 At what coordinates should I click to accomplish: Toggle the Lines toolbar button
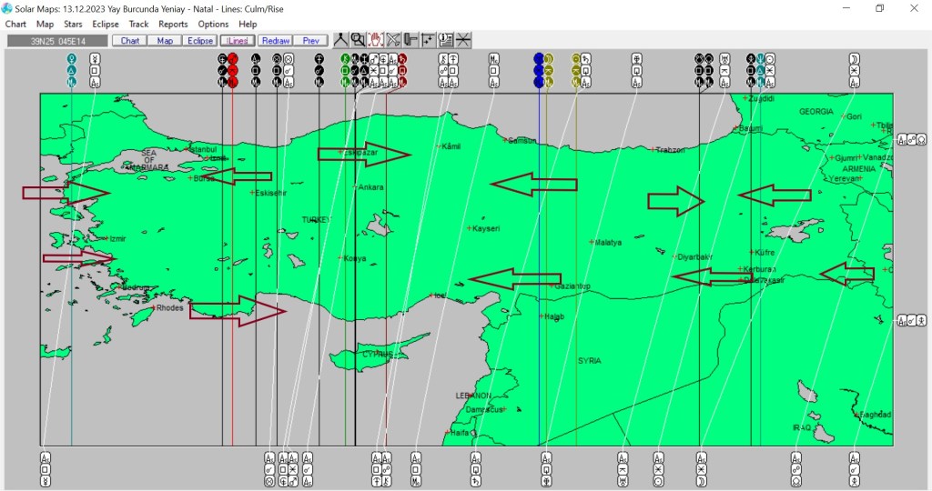click(238, 41)
